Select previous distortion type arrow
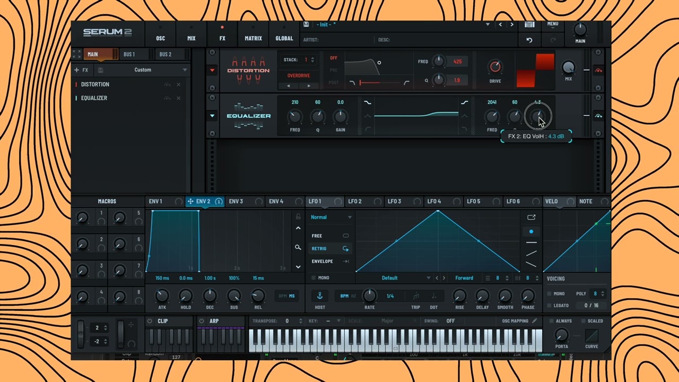 (289, 85)
